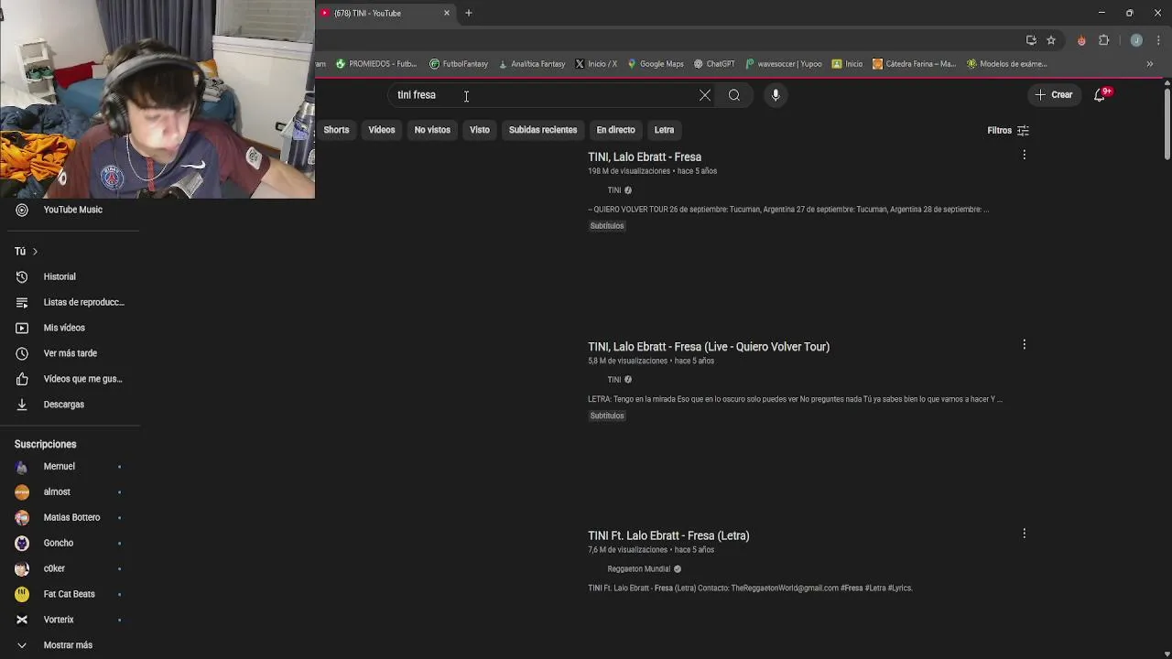The width and height of the screenshot is (1172, 659).
Task: Close the TINI - YouTube tab
Action: 447,13
